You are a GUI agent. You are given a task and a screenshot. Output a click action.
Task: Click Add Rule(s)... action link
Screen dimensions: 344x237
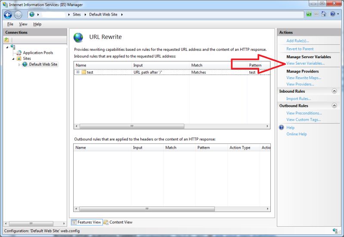298,41
